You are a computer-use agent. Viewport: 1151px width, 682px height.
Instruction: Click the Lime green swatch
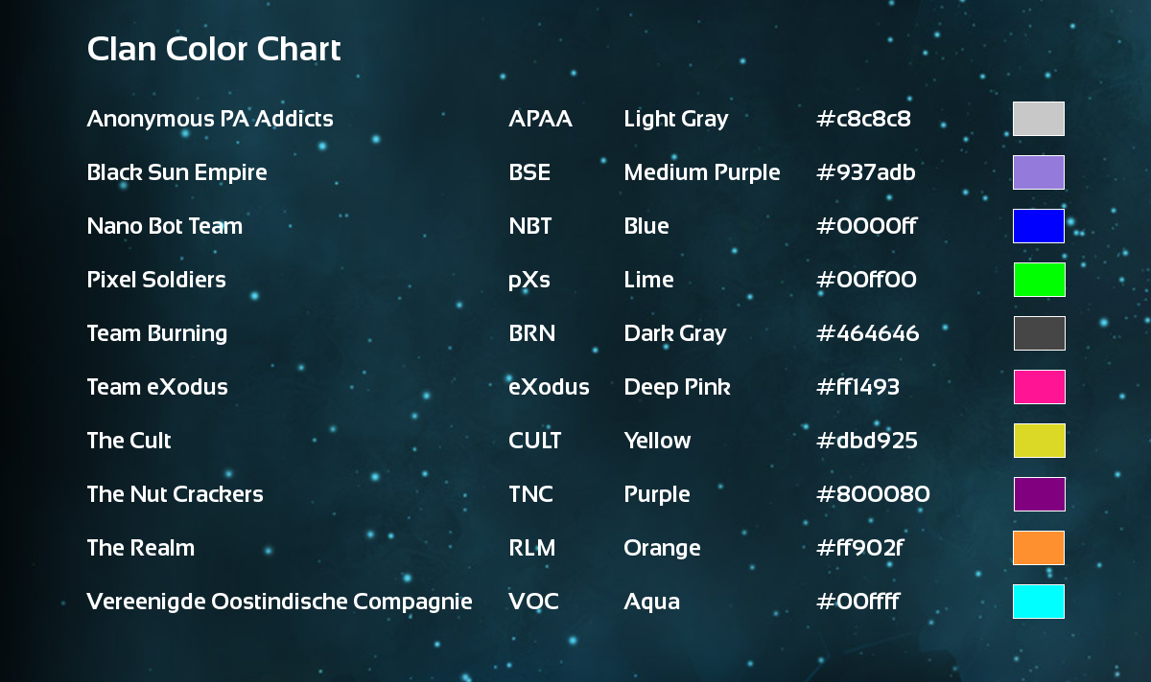(1039, 280)
